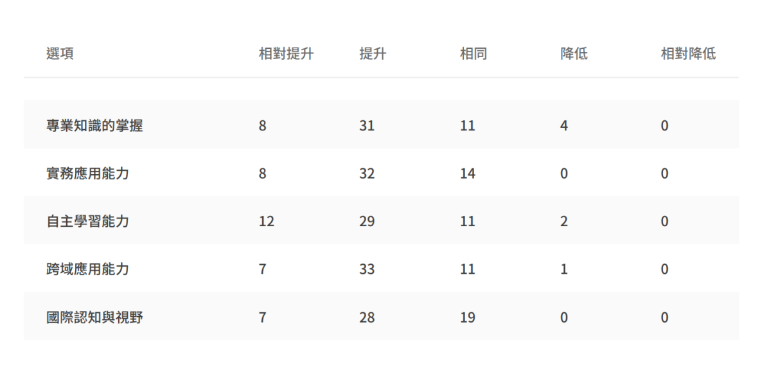Click the value 32 in 實務應用能力 row
Screen dimensions: 771x374
click(367, 174)
